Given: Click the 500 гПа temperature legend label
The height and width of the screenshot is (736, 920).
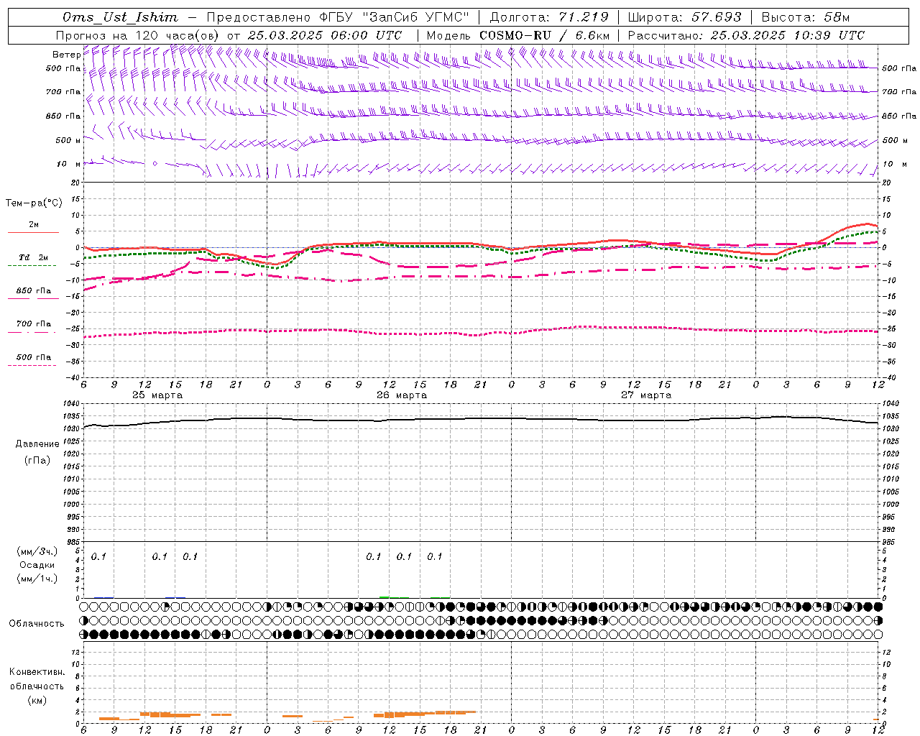Looking at the screenshot, I should coord(34,357).
